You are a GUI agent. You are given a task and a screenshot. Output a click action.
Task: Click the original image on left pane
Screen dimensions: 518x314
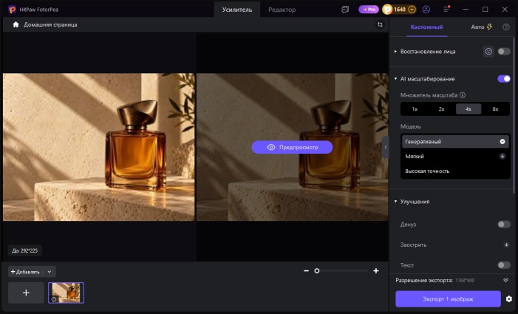(x=98, y=147)
